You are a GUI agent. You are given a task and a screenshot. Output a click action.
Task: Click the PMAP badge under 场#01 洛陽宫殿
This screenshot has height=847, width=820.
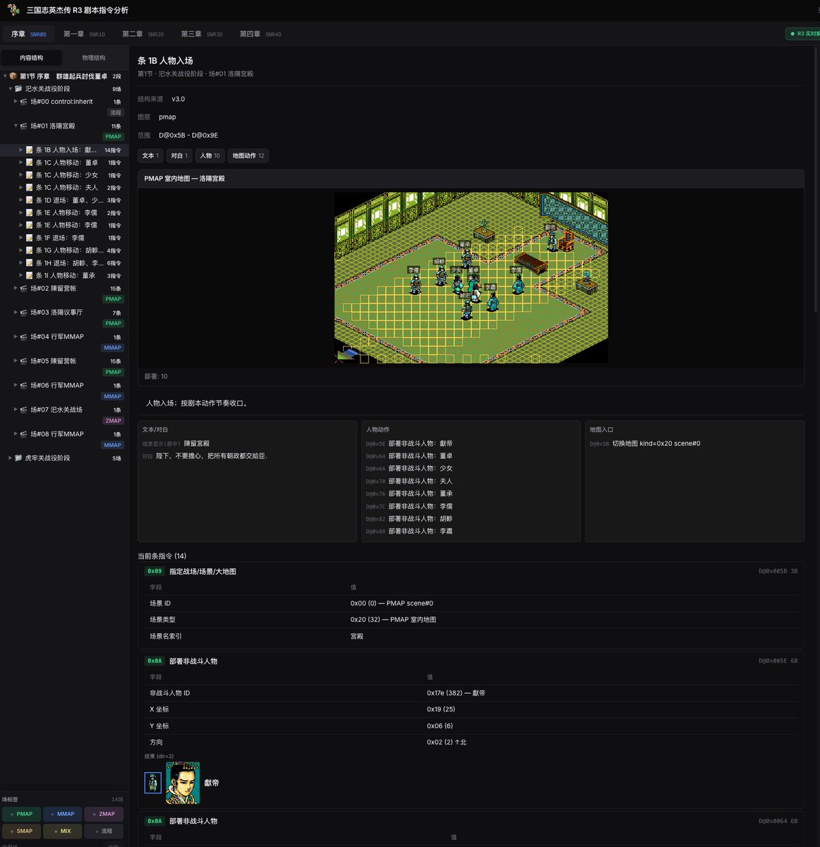point(114,137)
